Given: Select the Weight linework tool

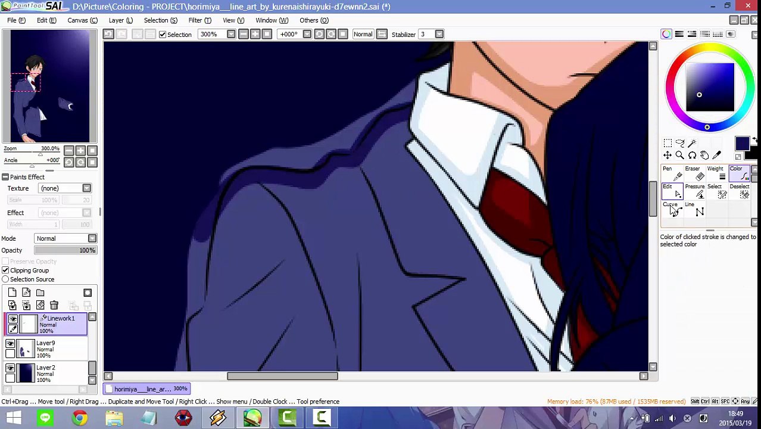Looking at the screenshot, I should click(718, 174).
